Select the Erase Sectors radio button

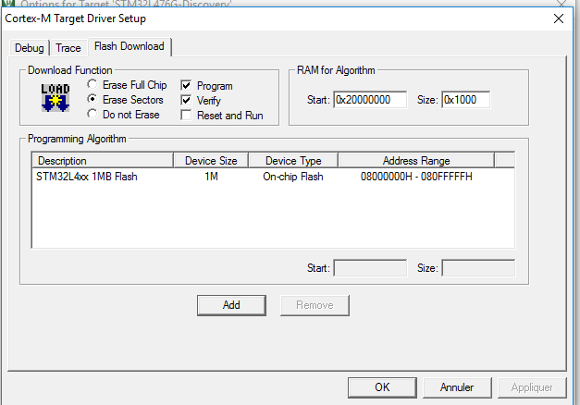point(93,99)
